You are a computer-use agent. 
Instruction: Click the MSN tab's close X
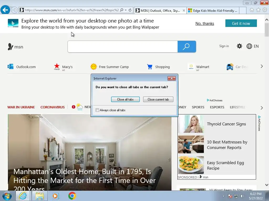point(184,10)
